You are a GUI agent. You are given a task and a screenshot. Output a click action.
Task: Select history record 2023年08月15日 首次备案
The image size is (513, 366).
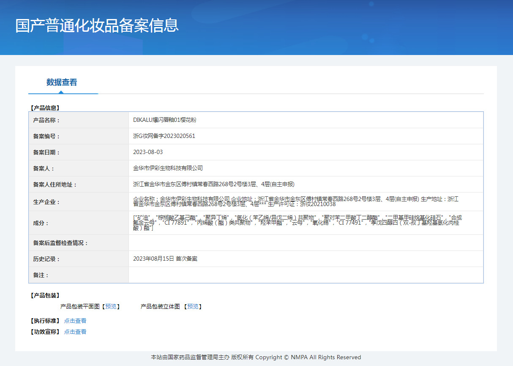165,259
